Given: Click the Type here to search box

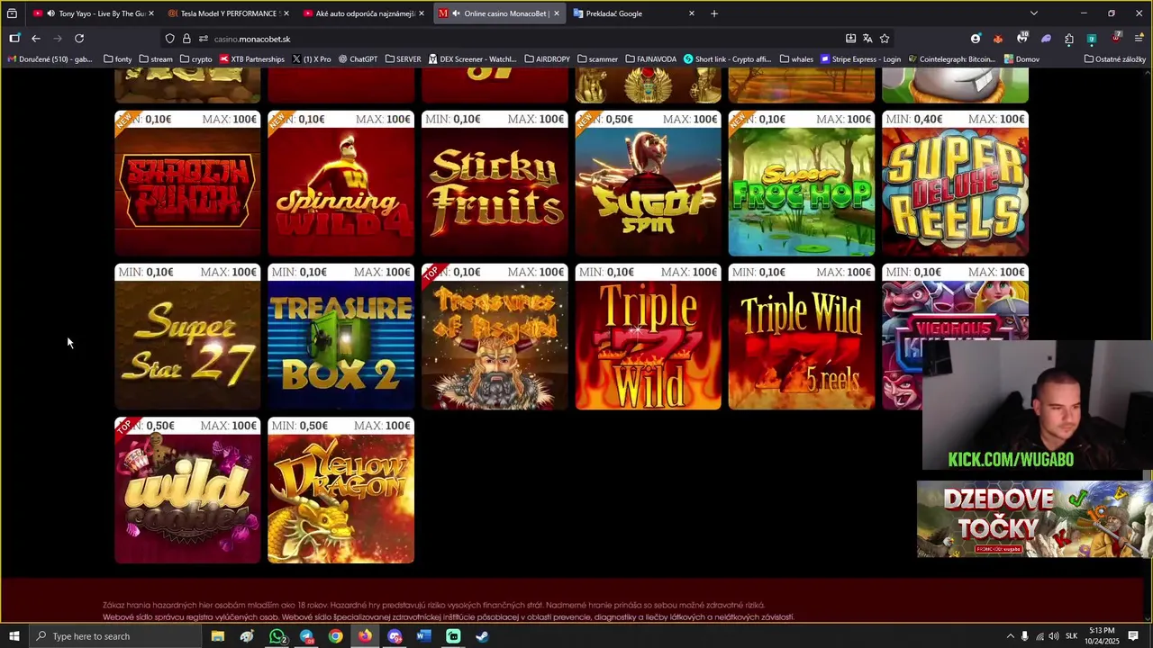Looking at the screenshot, I should (x=115, y=636).
